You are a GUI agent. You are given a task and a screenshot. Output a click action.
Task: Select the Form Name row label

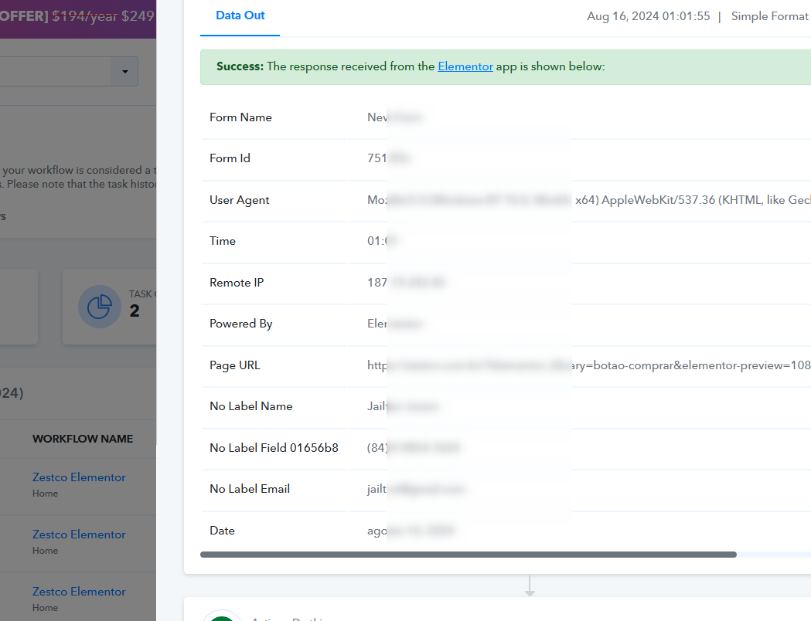240,118
